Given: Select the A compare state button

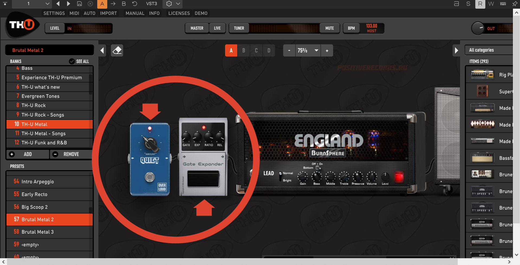Looking at the screenshot, I should (x=102, y=4).
